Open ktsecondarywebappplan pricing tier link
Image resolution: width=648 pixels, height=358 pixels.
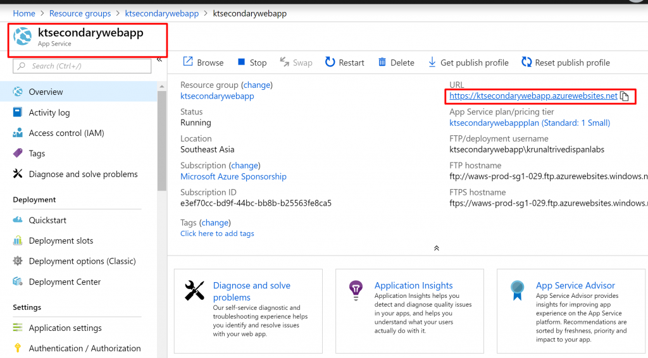pyautogui.click(x=530, y=123)
